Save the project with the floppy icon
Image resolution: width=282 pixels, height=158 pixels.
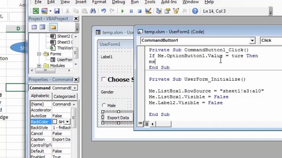(x=57, y=11)
